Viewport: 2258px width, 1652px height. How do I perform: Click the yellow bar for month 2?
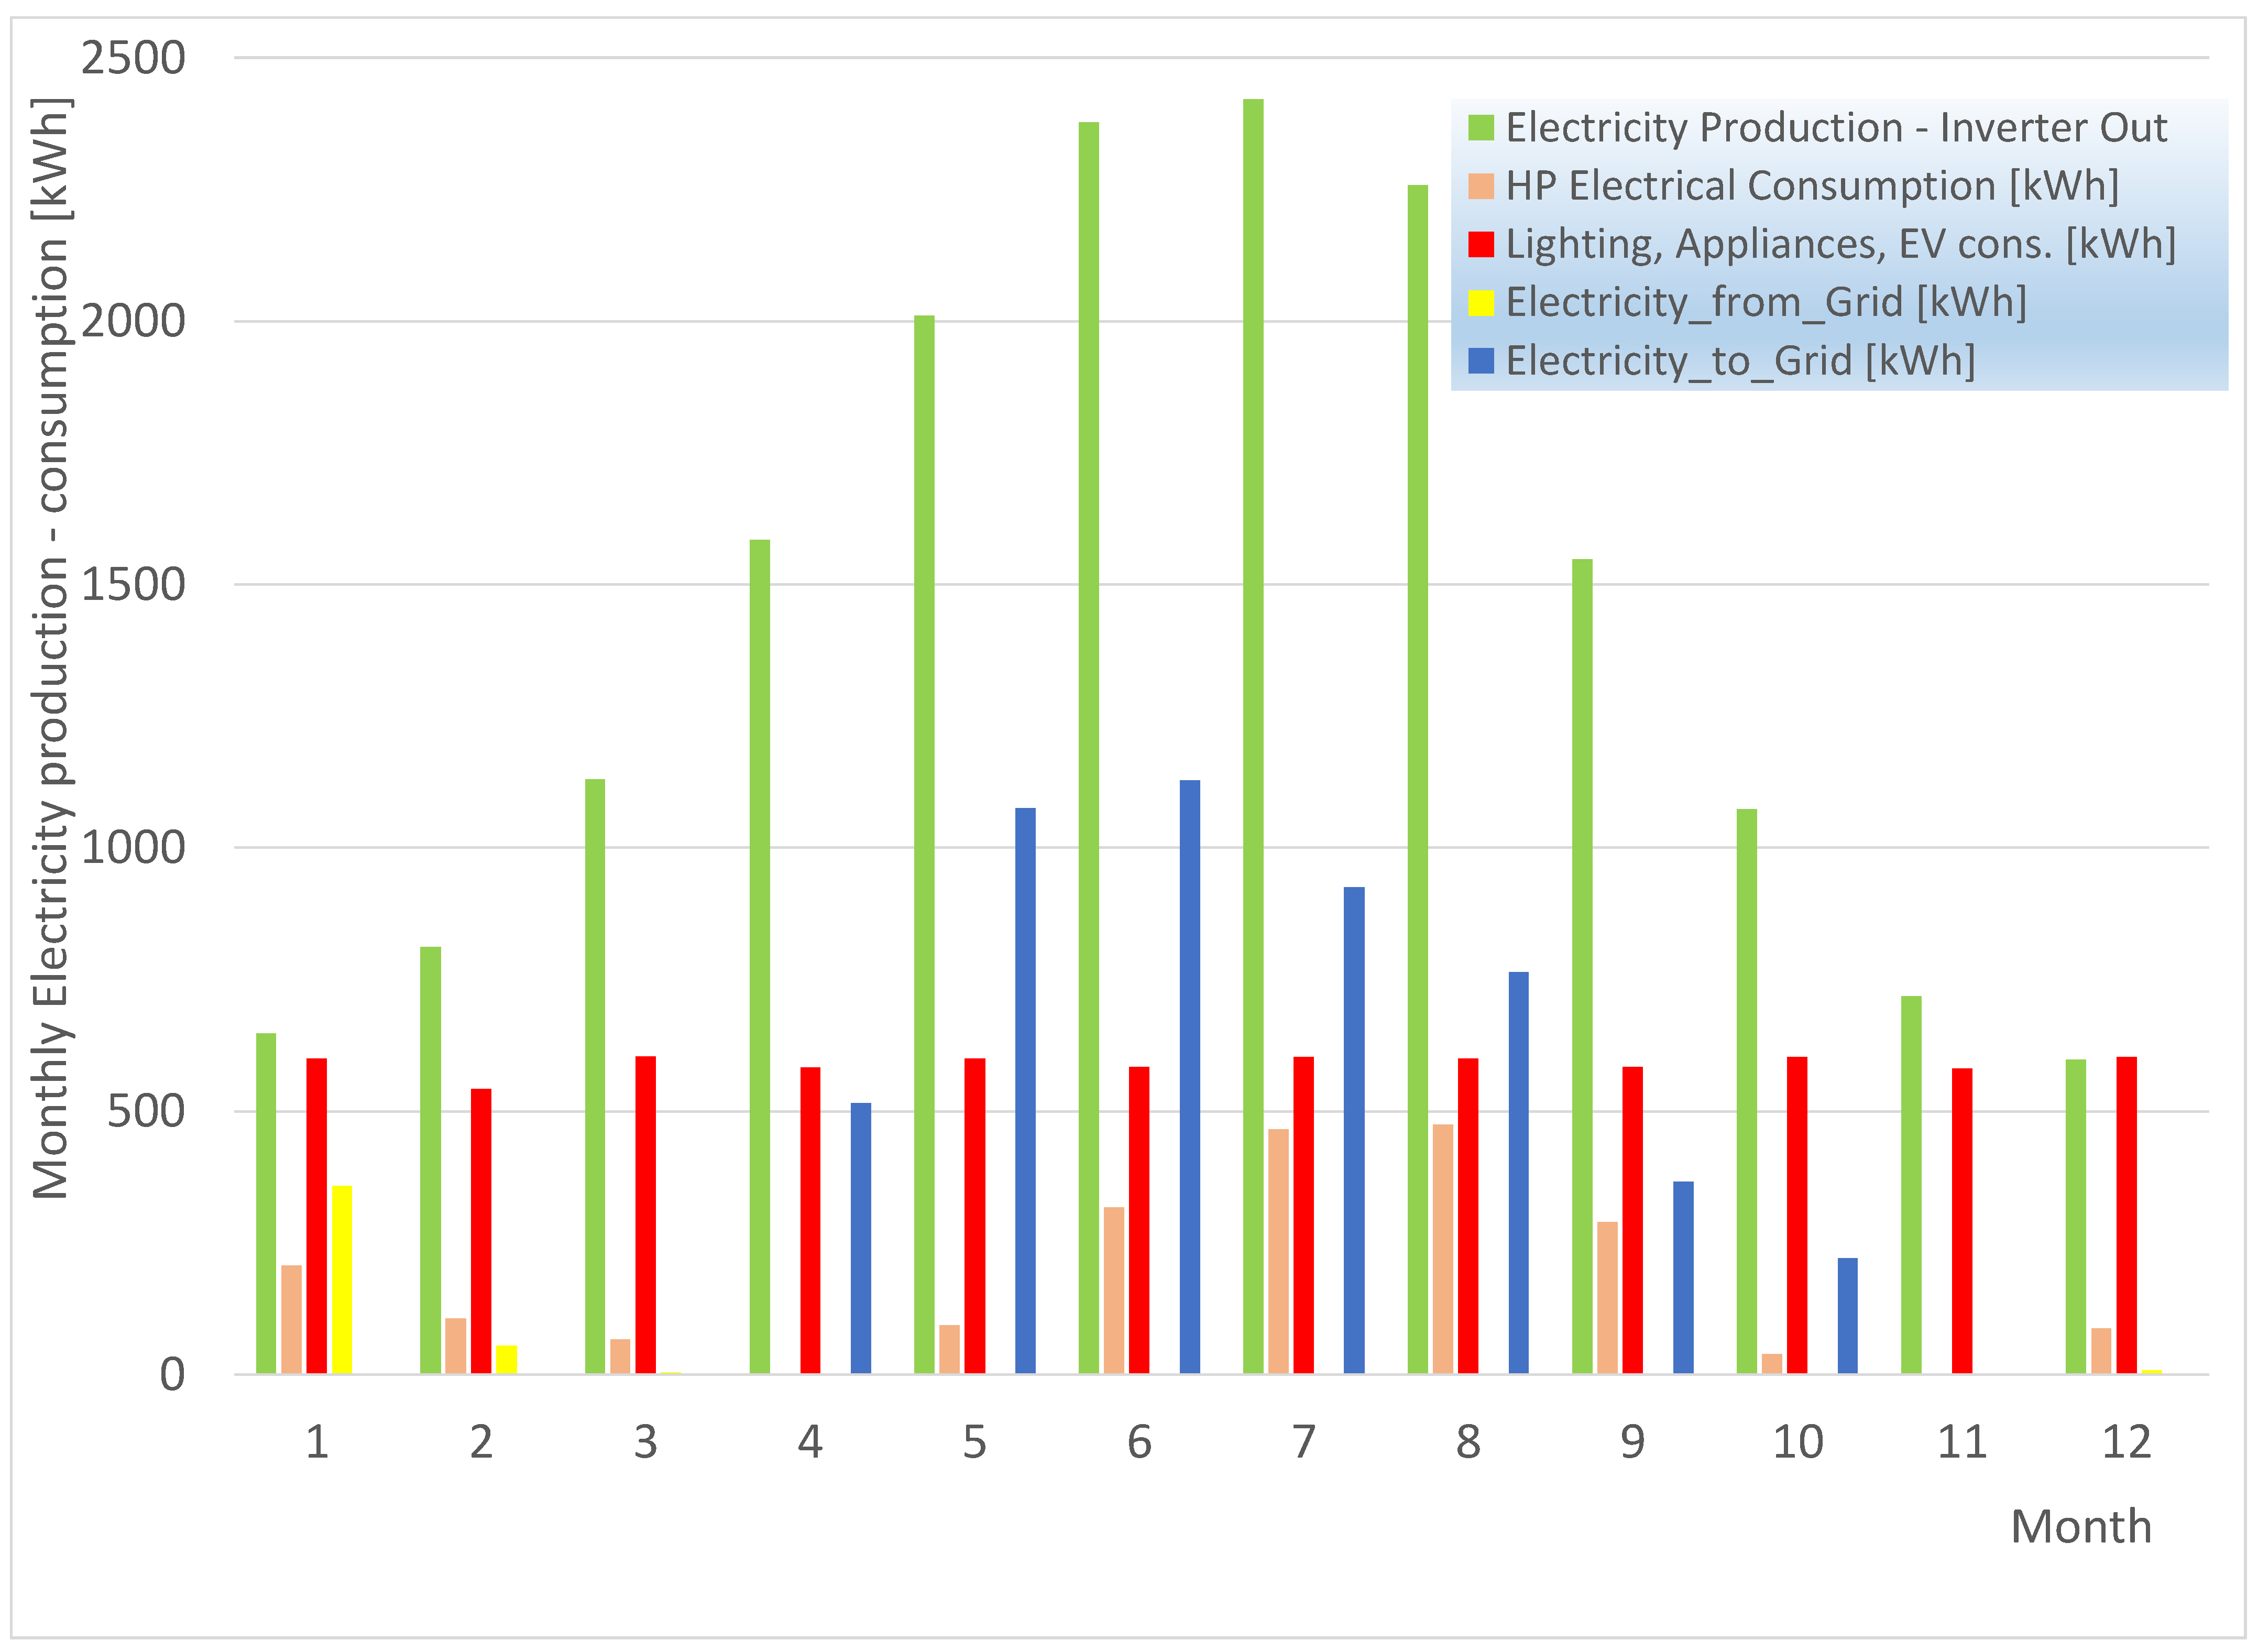tap(506, 1360)
